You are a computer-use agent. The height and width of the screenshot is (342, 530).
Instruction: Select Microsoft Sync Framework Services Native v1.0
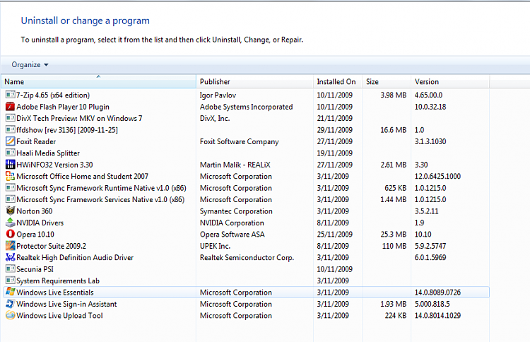tap(100, 199)
